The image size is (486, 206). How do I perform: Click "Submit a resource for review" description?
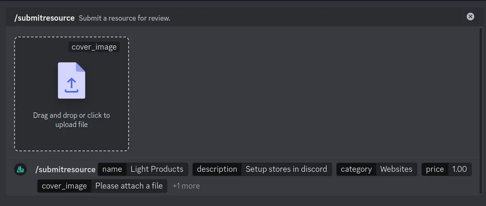coord(124,18)
